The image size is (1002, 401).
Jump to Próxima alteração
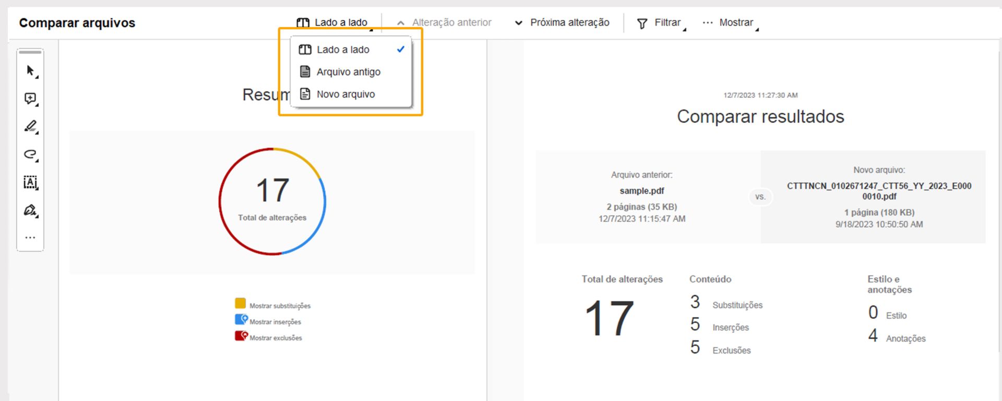point(562,22)
